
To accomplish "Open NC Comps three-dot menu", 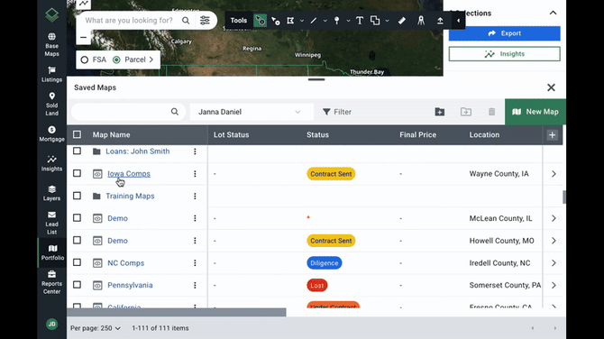I will [195, 262].
